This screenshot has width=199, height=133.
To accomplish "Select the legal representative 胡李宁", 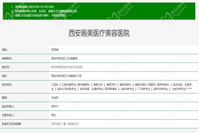I will point(55,106).
